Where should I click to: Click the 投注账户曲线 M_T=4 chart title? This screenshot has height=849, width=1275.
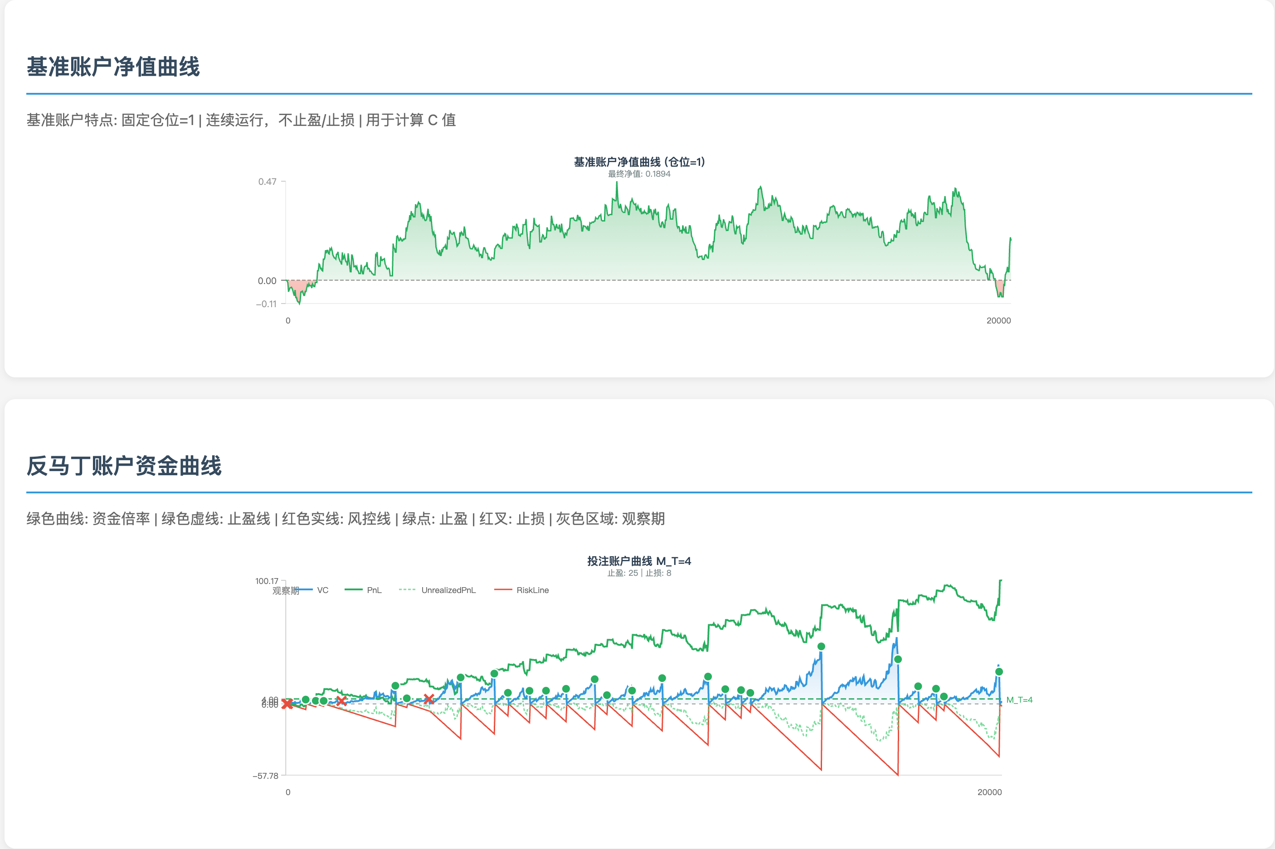pyautogui.click(x=639, y=561)
